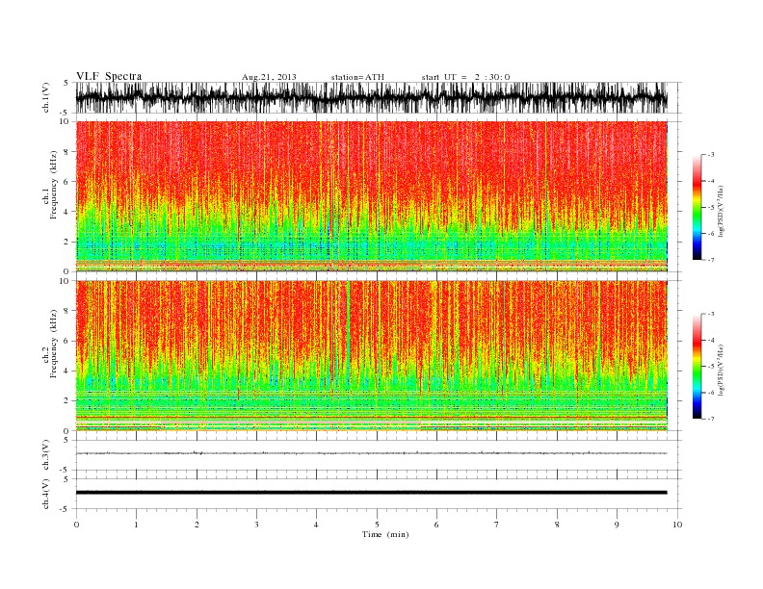Image resolution: width=763 pixels, height=589 pixels.
Task: Click the ch.1 'Frequency (kHz)' axis label
Action: tap(53, 185)
